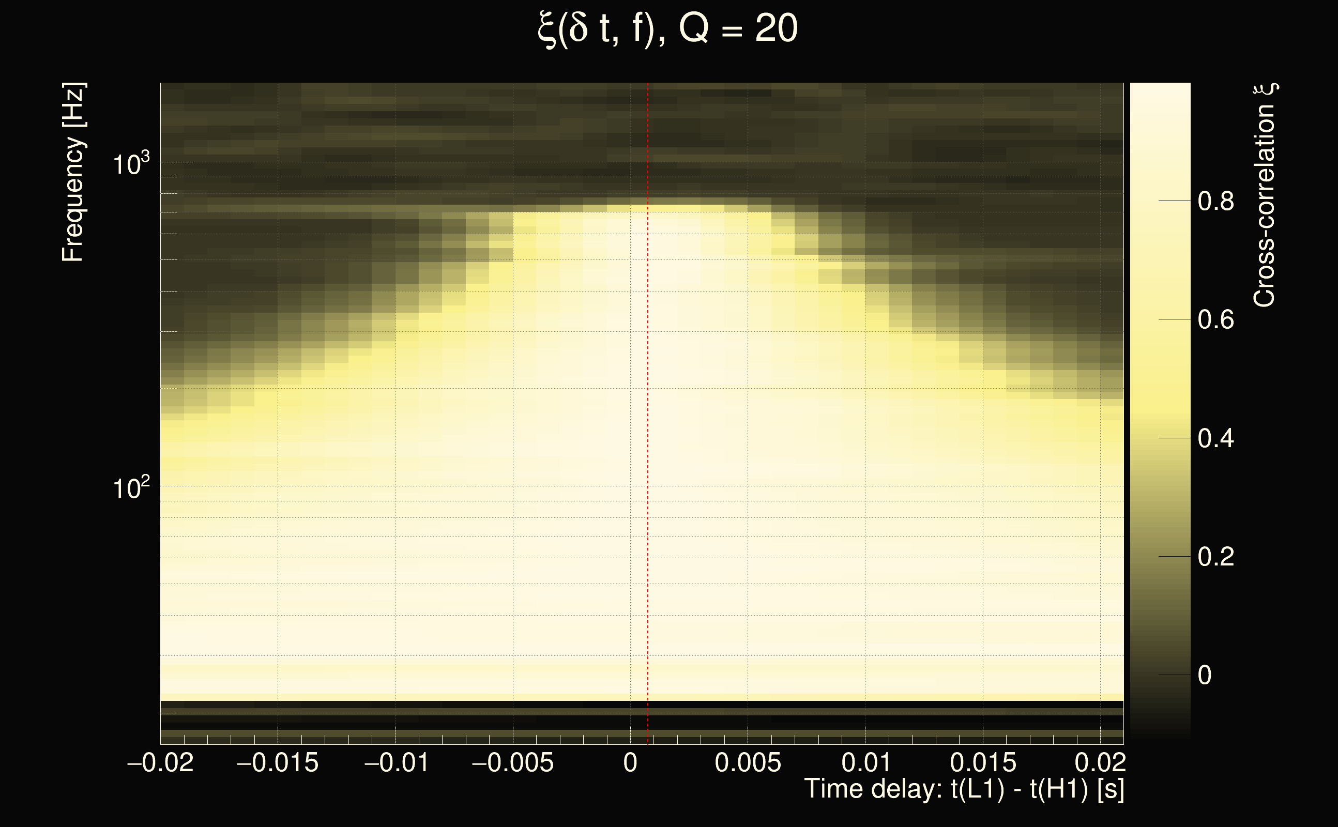The image size is (1338, 827).
Task: Click the 10^2 frequency axis tick label
Action: (131, 487)
